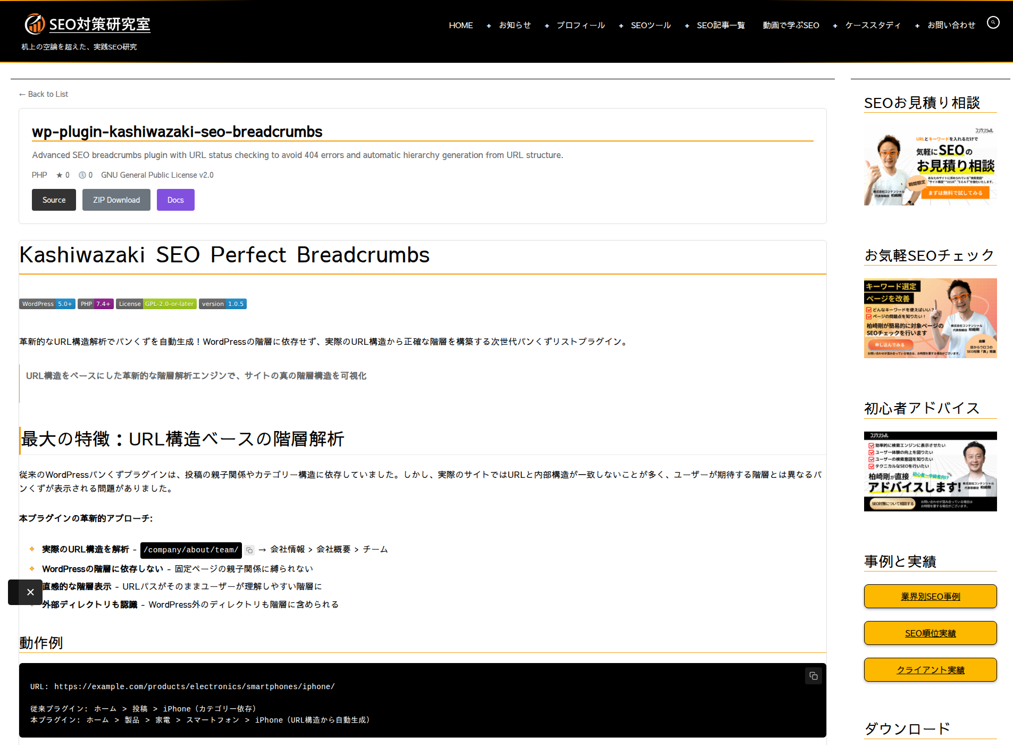
Task: Dismiss the floating overlay with the × button
Action: click(30, 592)
